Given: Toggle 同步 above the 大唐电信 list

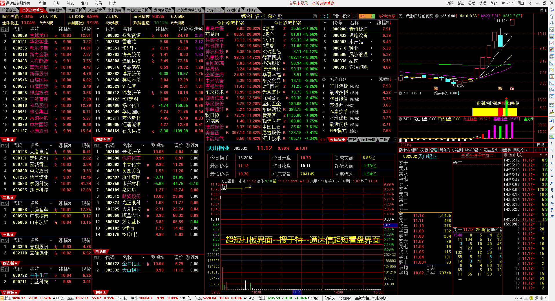Looking at the screenshot, I should (4, 145).
